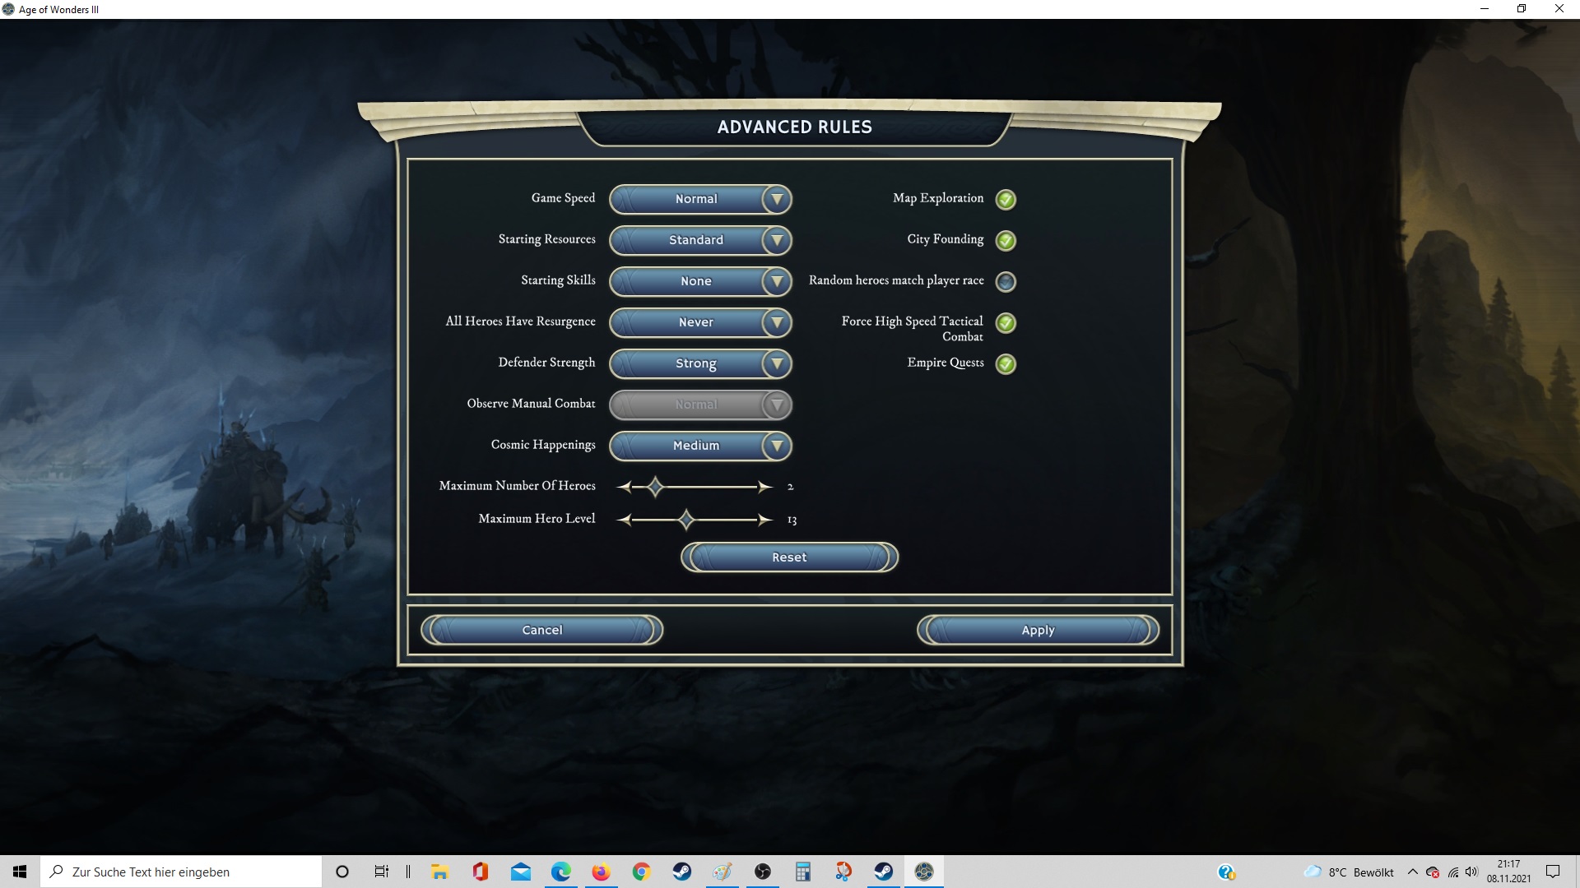Restore down the Age of Wonders III window
This screenshot has height=888, width=1580.
coord(1522,9)
